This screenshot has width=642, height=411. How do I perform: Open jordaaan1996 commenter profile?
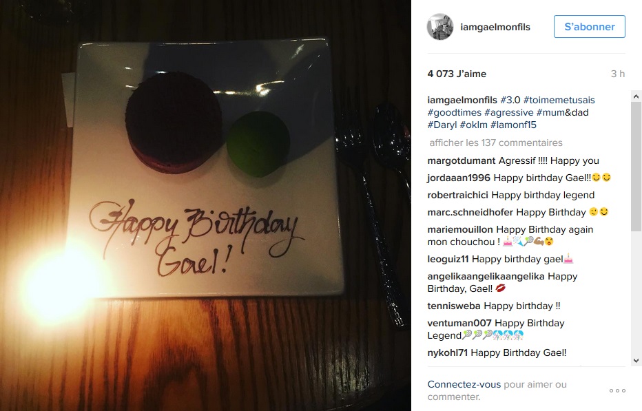[459, 178]
